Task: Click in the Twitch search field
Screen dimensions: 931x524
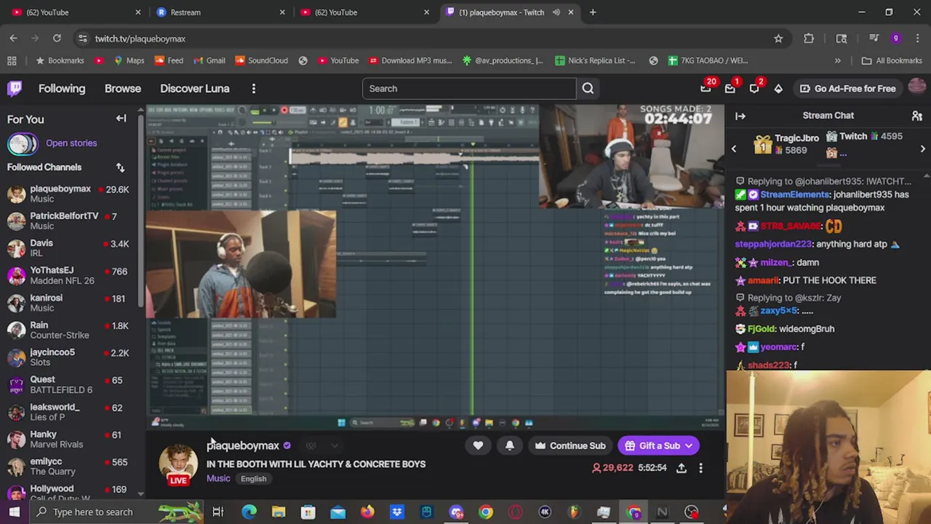Action: 469,89
